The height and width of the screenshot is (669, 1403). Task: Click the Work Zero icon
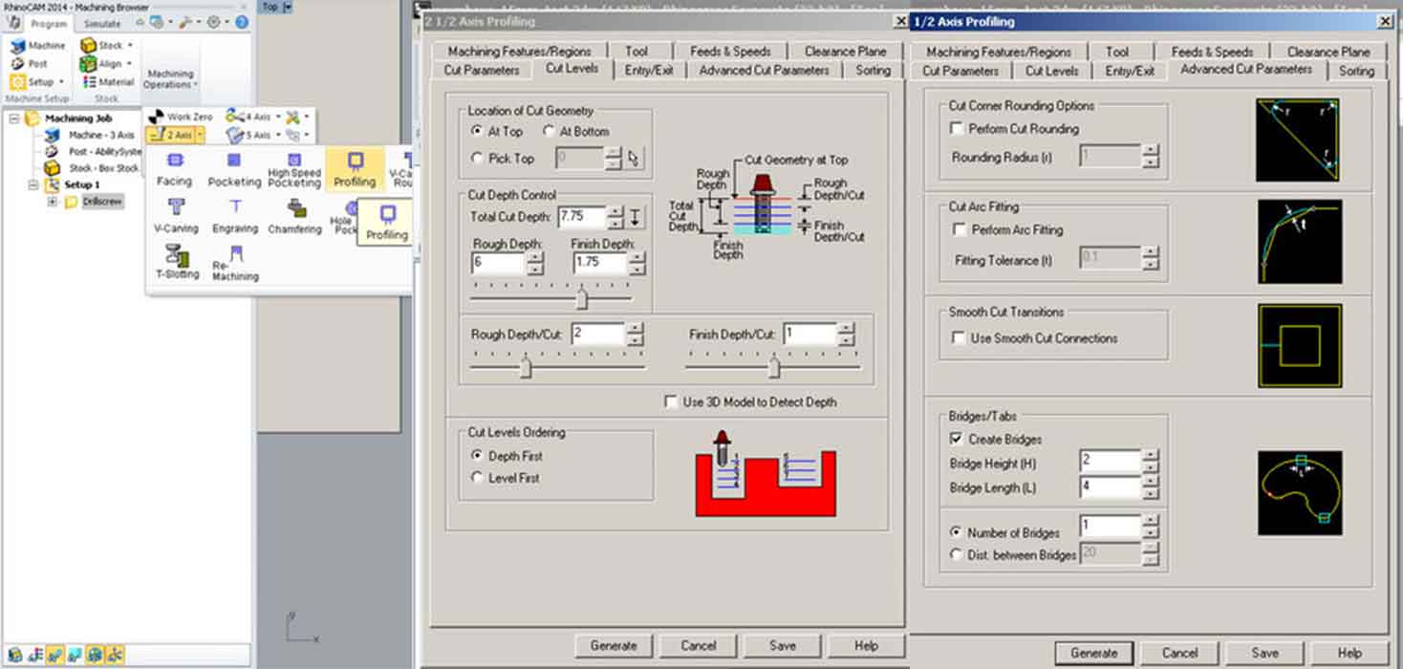[x=156, y=116]
